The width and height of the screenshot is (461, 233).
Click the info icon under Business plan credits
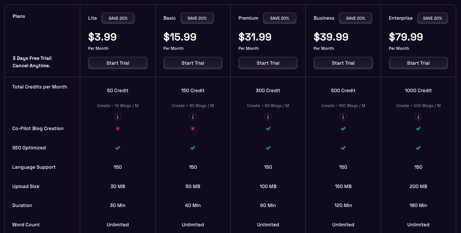point(343,117)
